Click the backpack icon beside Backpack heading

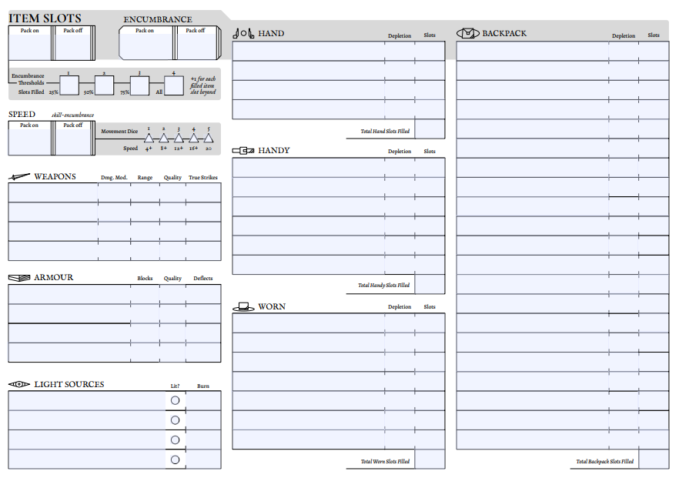[468, 33]
